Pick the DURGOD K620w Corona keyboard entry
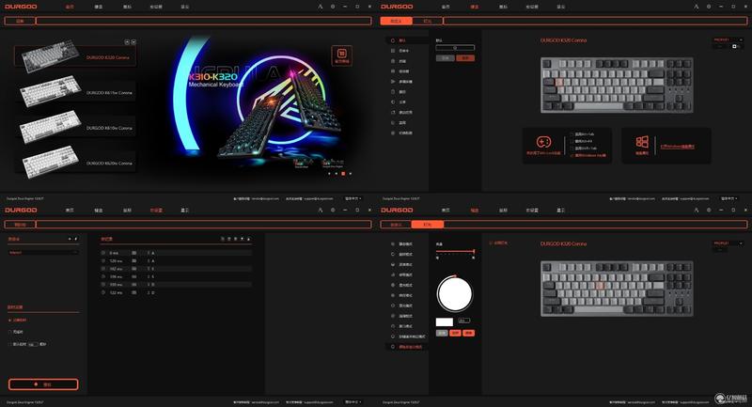752x407 pixels. pyautogui.click(x=77, y=163)
